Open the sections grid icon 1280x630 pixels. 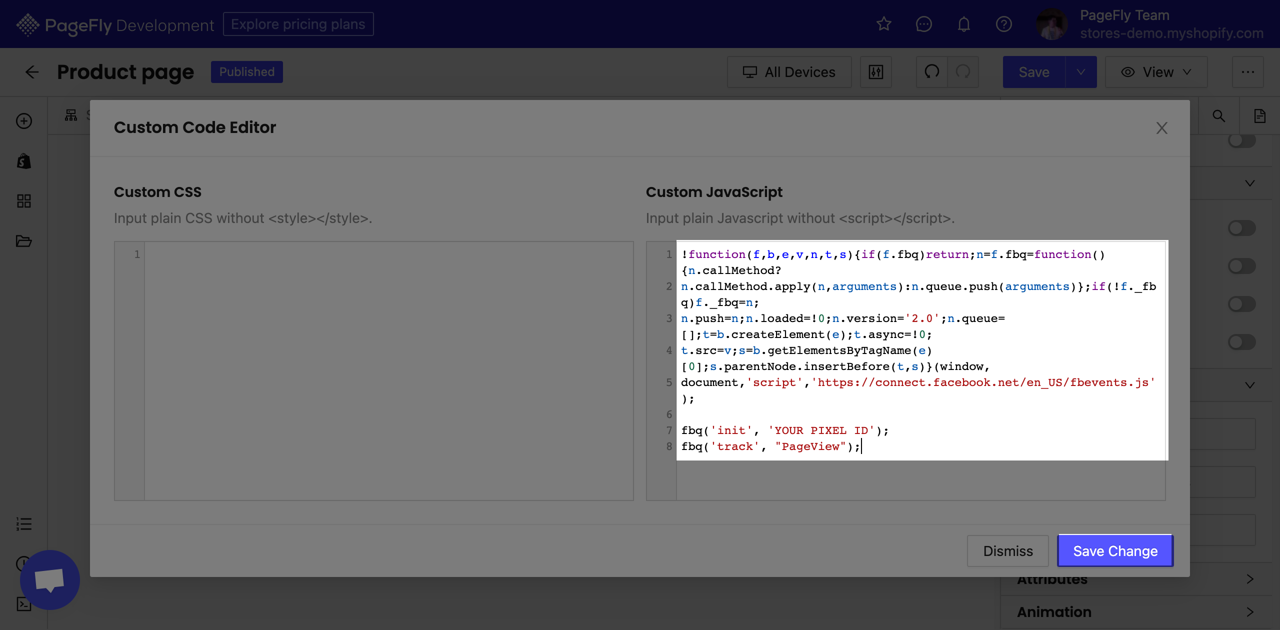click(x=24, y=201)
